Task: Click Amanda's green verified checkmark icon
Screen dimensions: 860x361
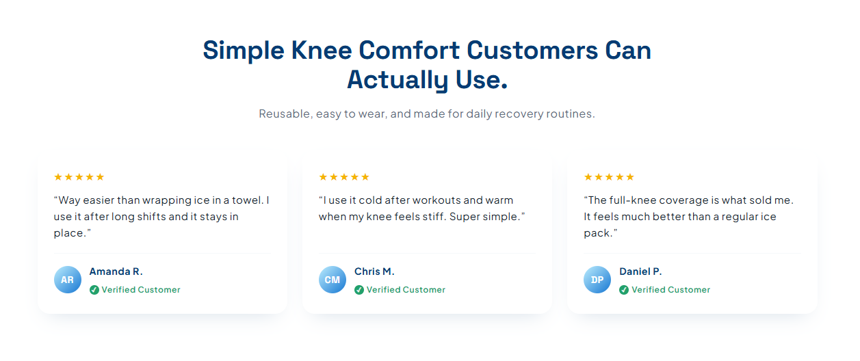Action: click(94, 290)
